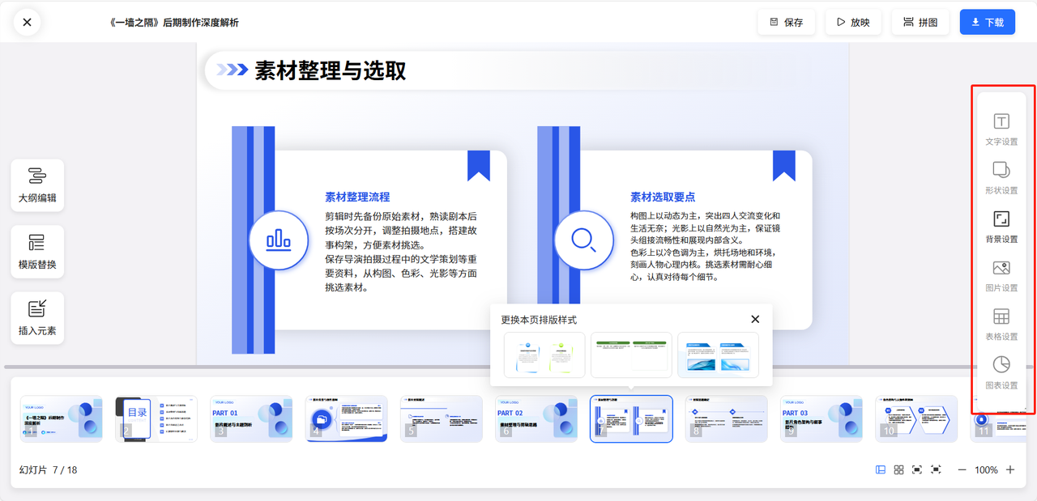Viewport: 1037px width, 501px height.
Task: Select slide 10 thumbnail
Action: click(916, 418)
